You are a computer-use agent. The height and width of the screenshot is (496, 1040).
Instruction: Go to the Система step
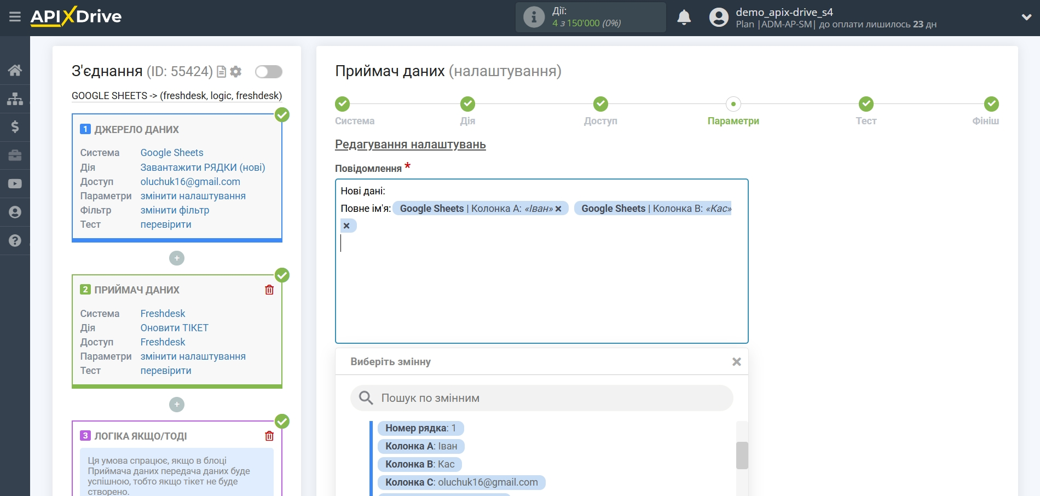point(355,111)
